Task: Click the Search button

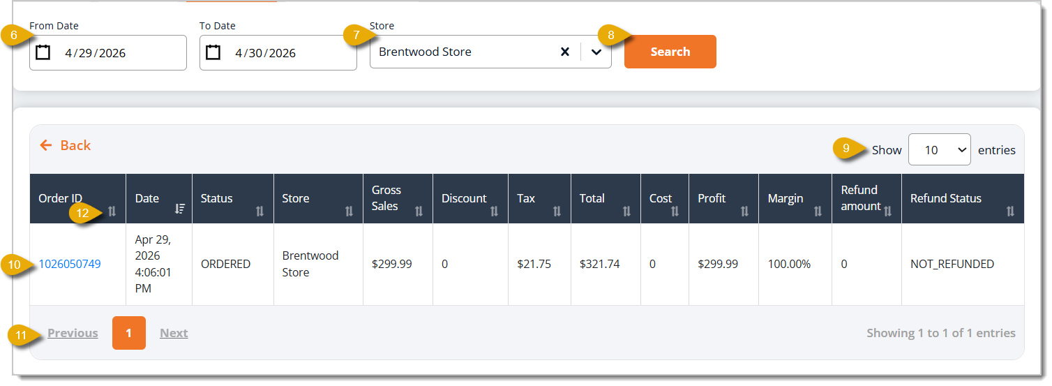Action: coord(670,52)
